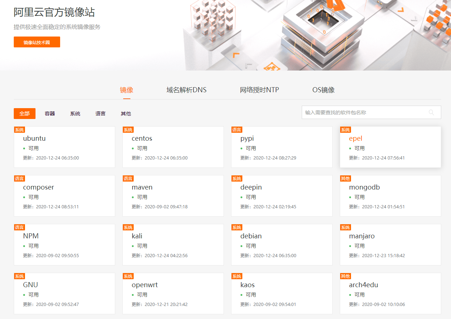
Task: Click 可用 status on debian card
Action: point(251,246)
